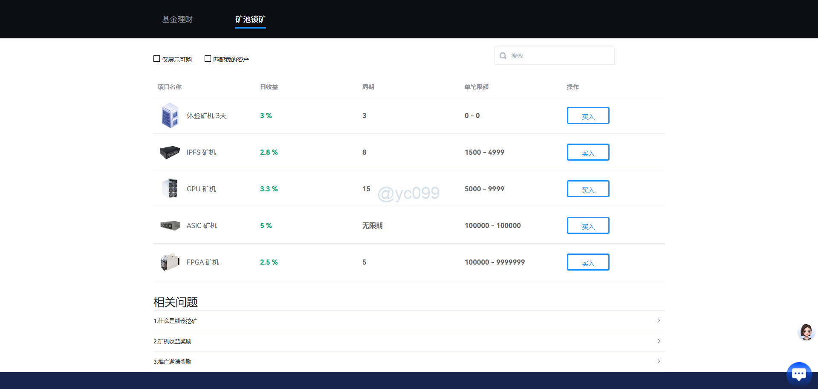The height and width of the screenshot is (389, 818).
Task: Click the 体验矿机 3天 machine icon
Action: coord(170,115)
